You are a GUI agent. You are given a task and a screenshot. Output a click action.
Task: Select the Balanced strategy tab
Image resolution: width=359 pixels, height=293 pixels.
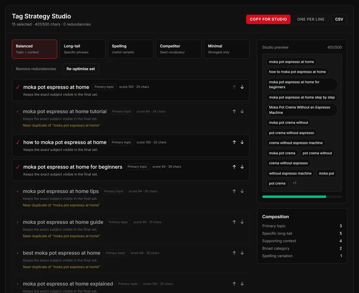(x=35, y=49)
